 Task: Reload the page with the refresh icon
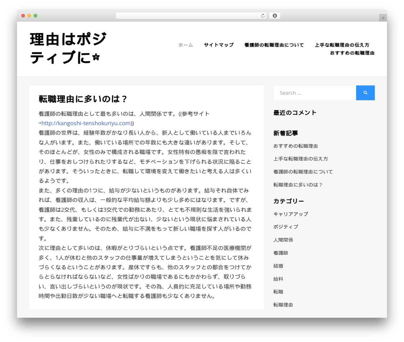tap(263, 16)
